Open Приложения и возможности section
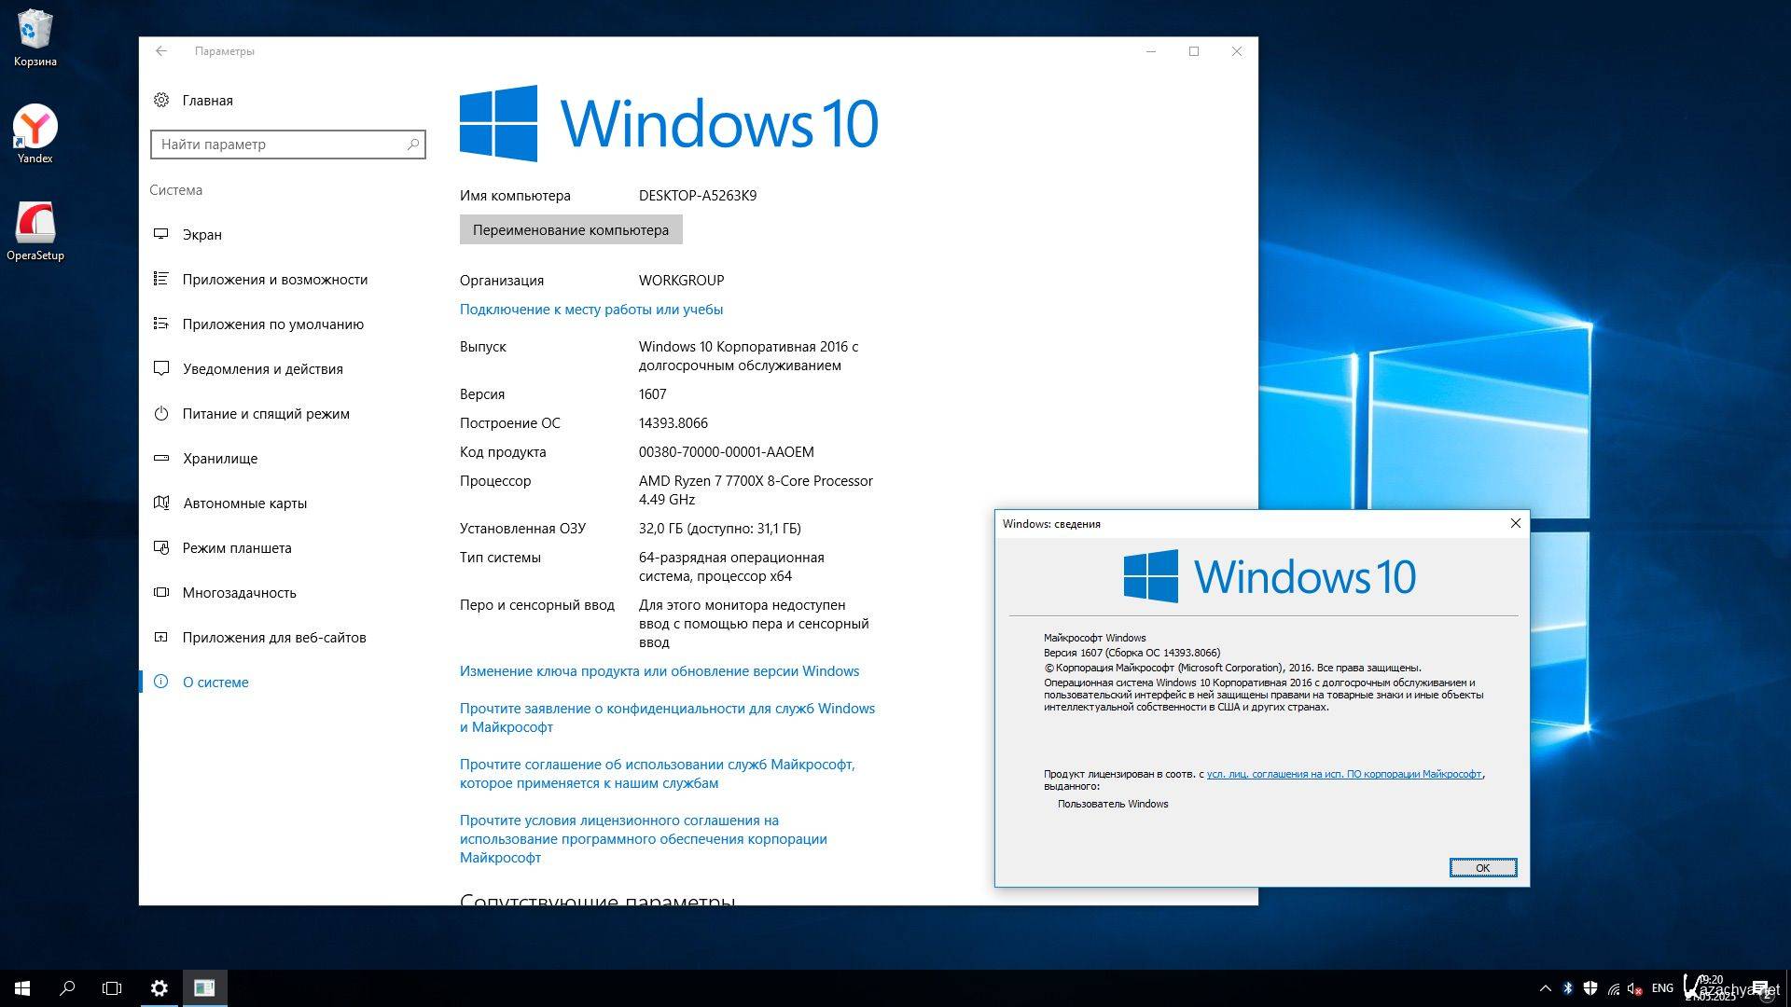Viewport: 1791px width, 1007px height. [274, 280]
